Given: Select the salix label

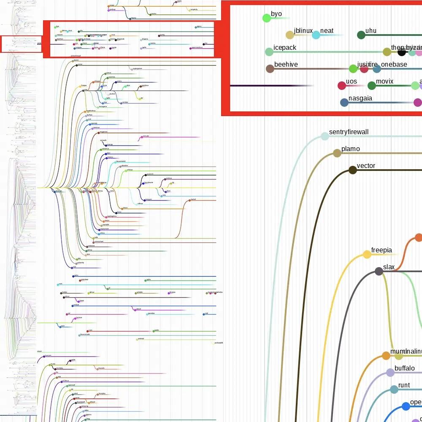Looking at the screenshot, I should click(96, 237).
